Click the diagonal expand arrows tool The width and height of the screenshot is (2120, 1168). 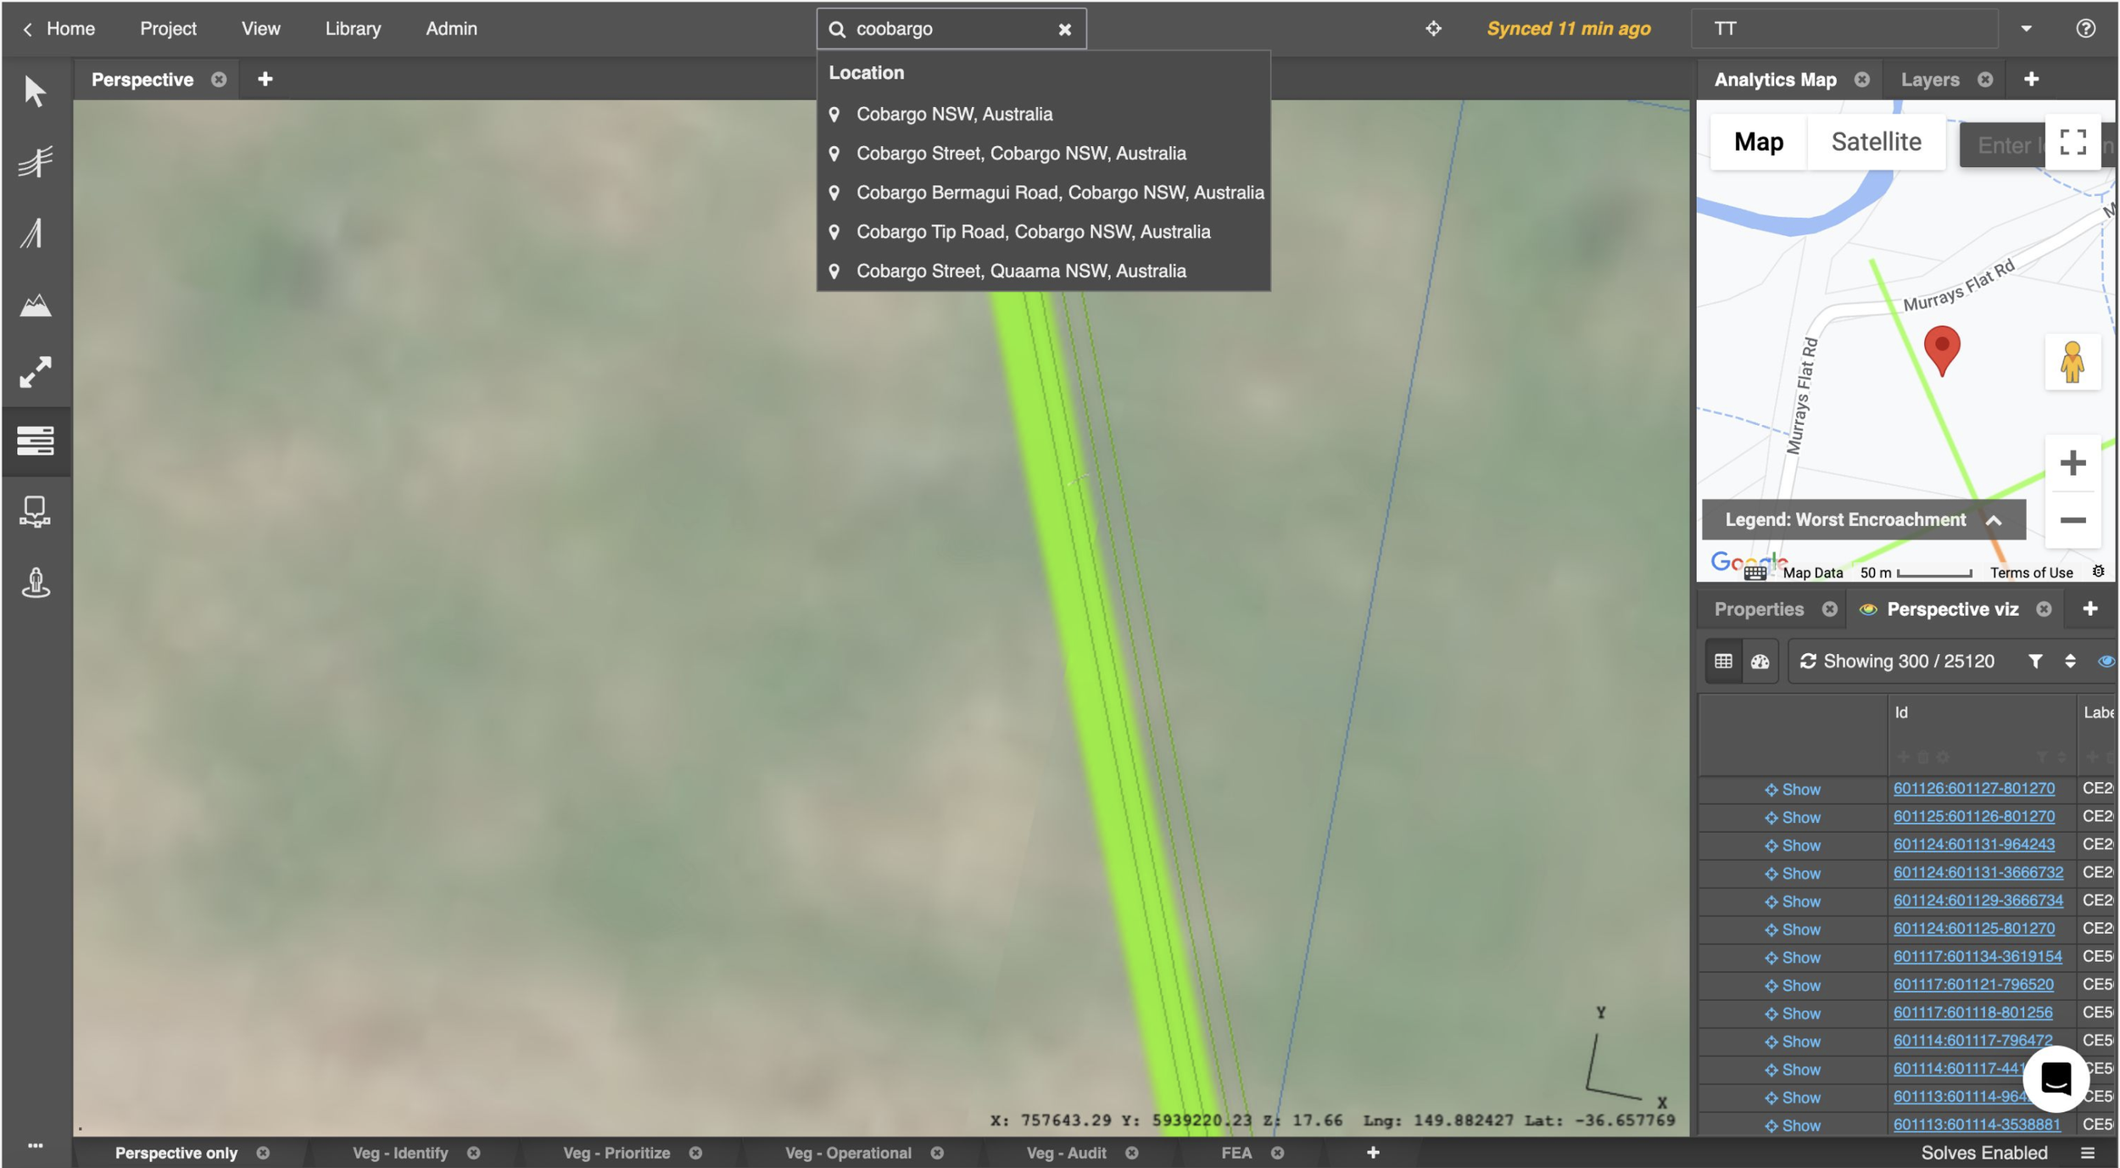point(35,372)
